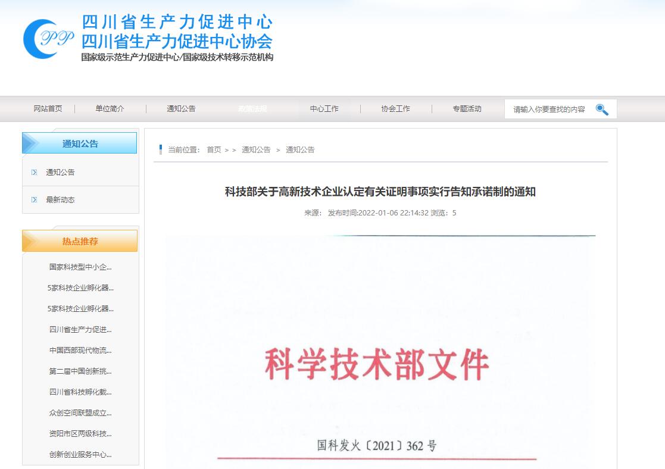
Task: Open 最新动态 sidebar link
Action: (60, 200)
